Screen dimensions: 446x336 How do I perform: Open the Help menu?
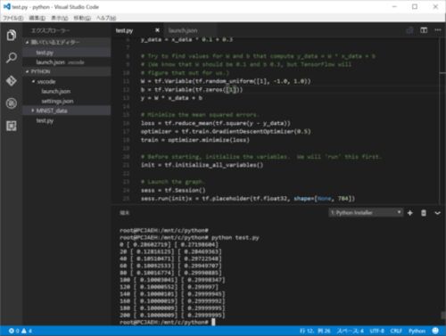[106, 18]
